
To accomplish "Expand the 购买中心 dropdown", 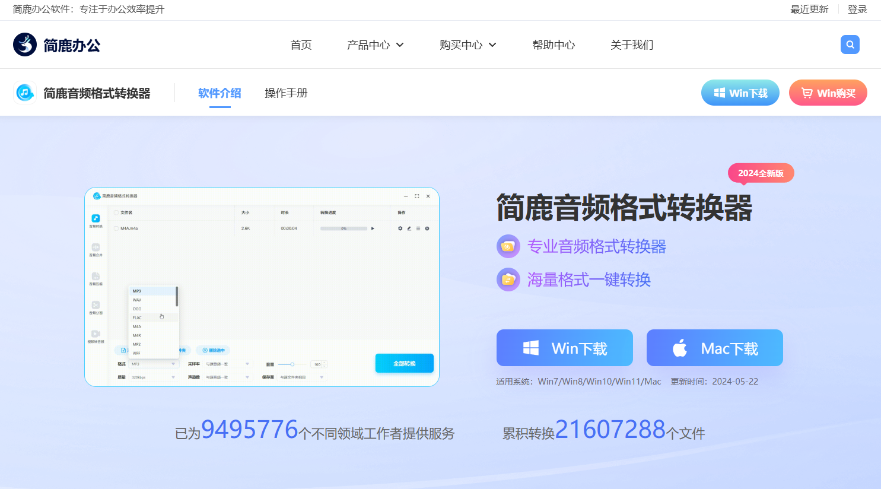I will click(x=468, y=45).
